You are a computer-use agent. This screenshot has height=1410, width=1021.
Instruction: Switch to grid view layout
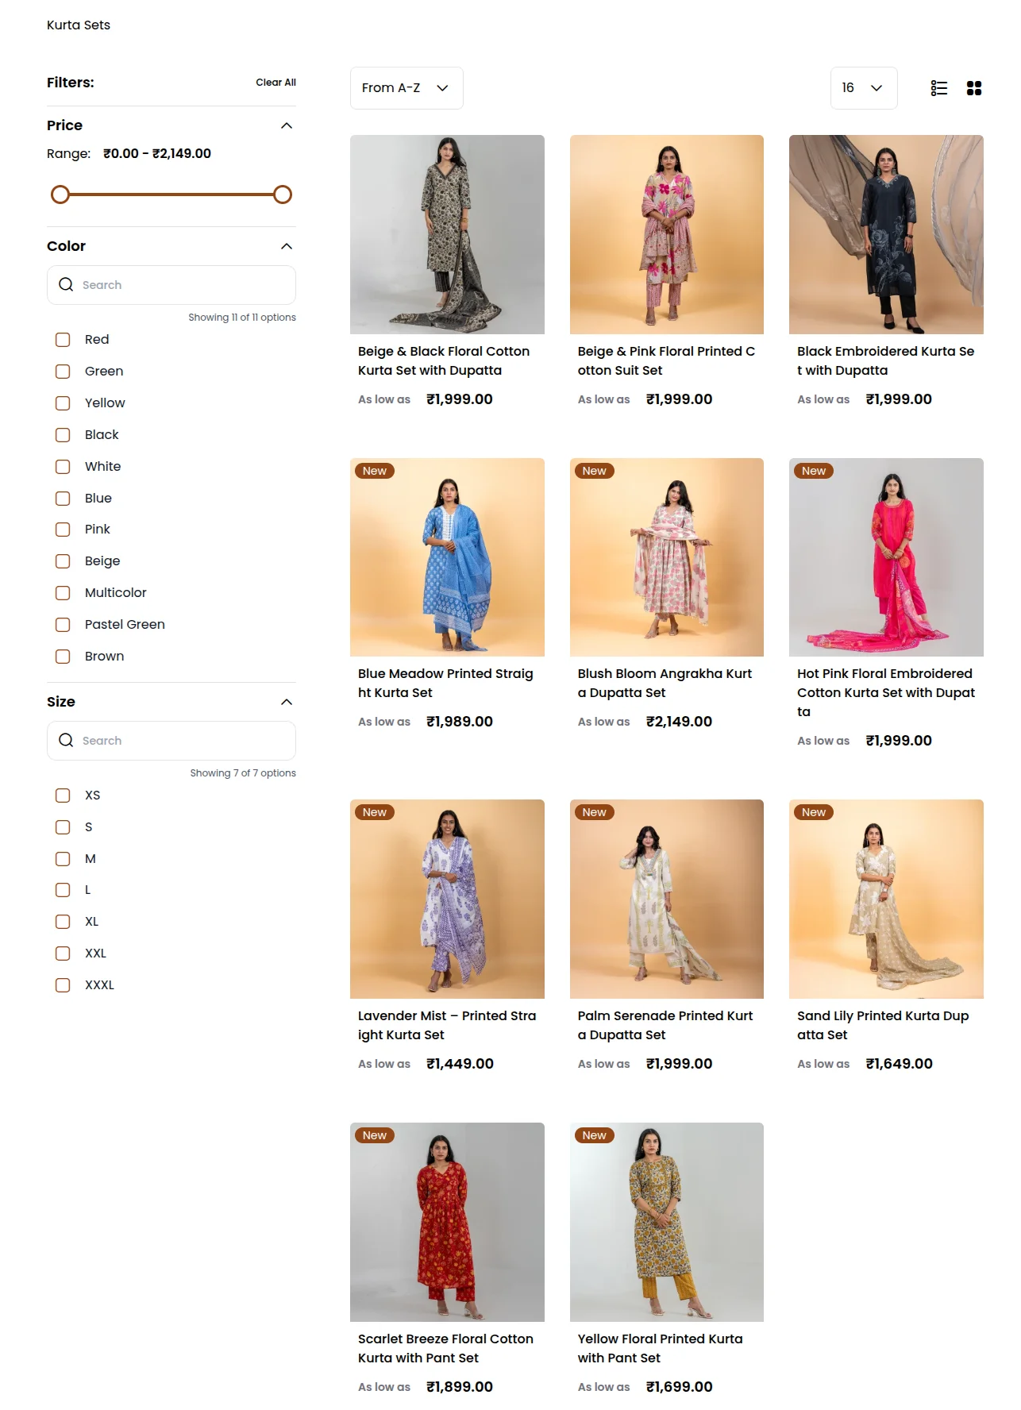coord(974,88)
